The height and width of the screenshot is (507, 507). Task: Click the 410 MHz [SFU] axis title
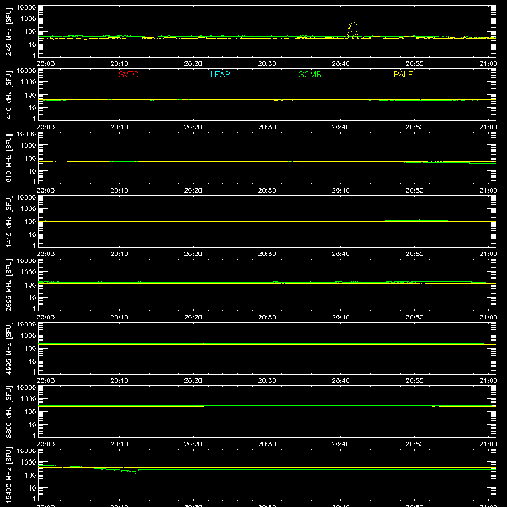[x=9, y=94]
